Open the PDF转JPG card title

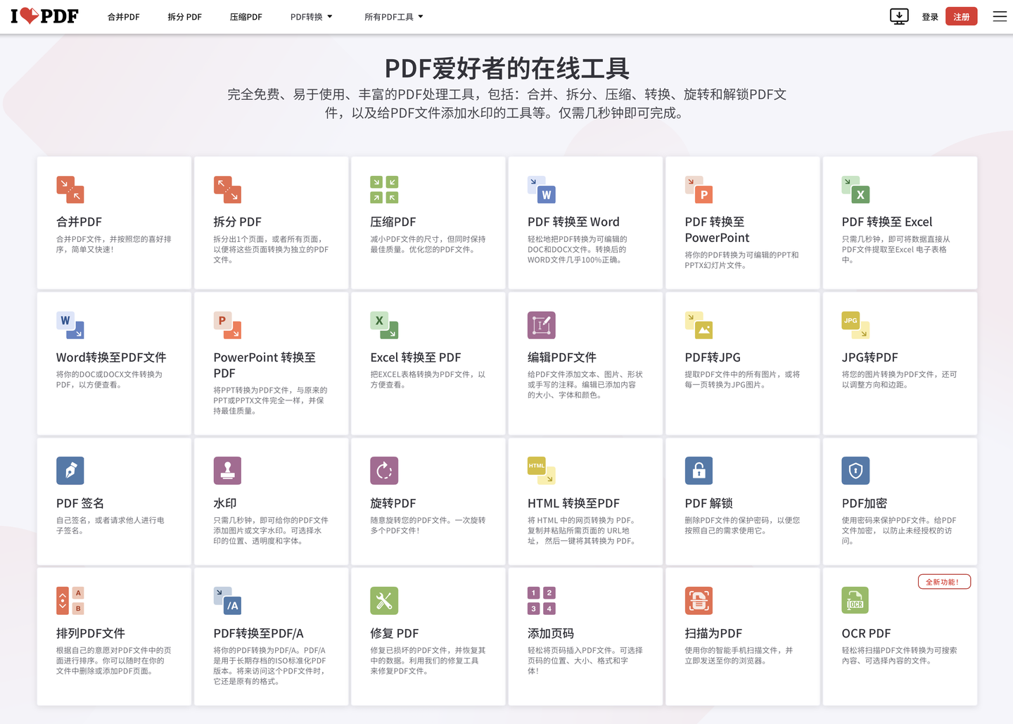pyautogui.click(x=713, y=357)
